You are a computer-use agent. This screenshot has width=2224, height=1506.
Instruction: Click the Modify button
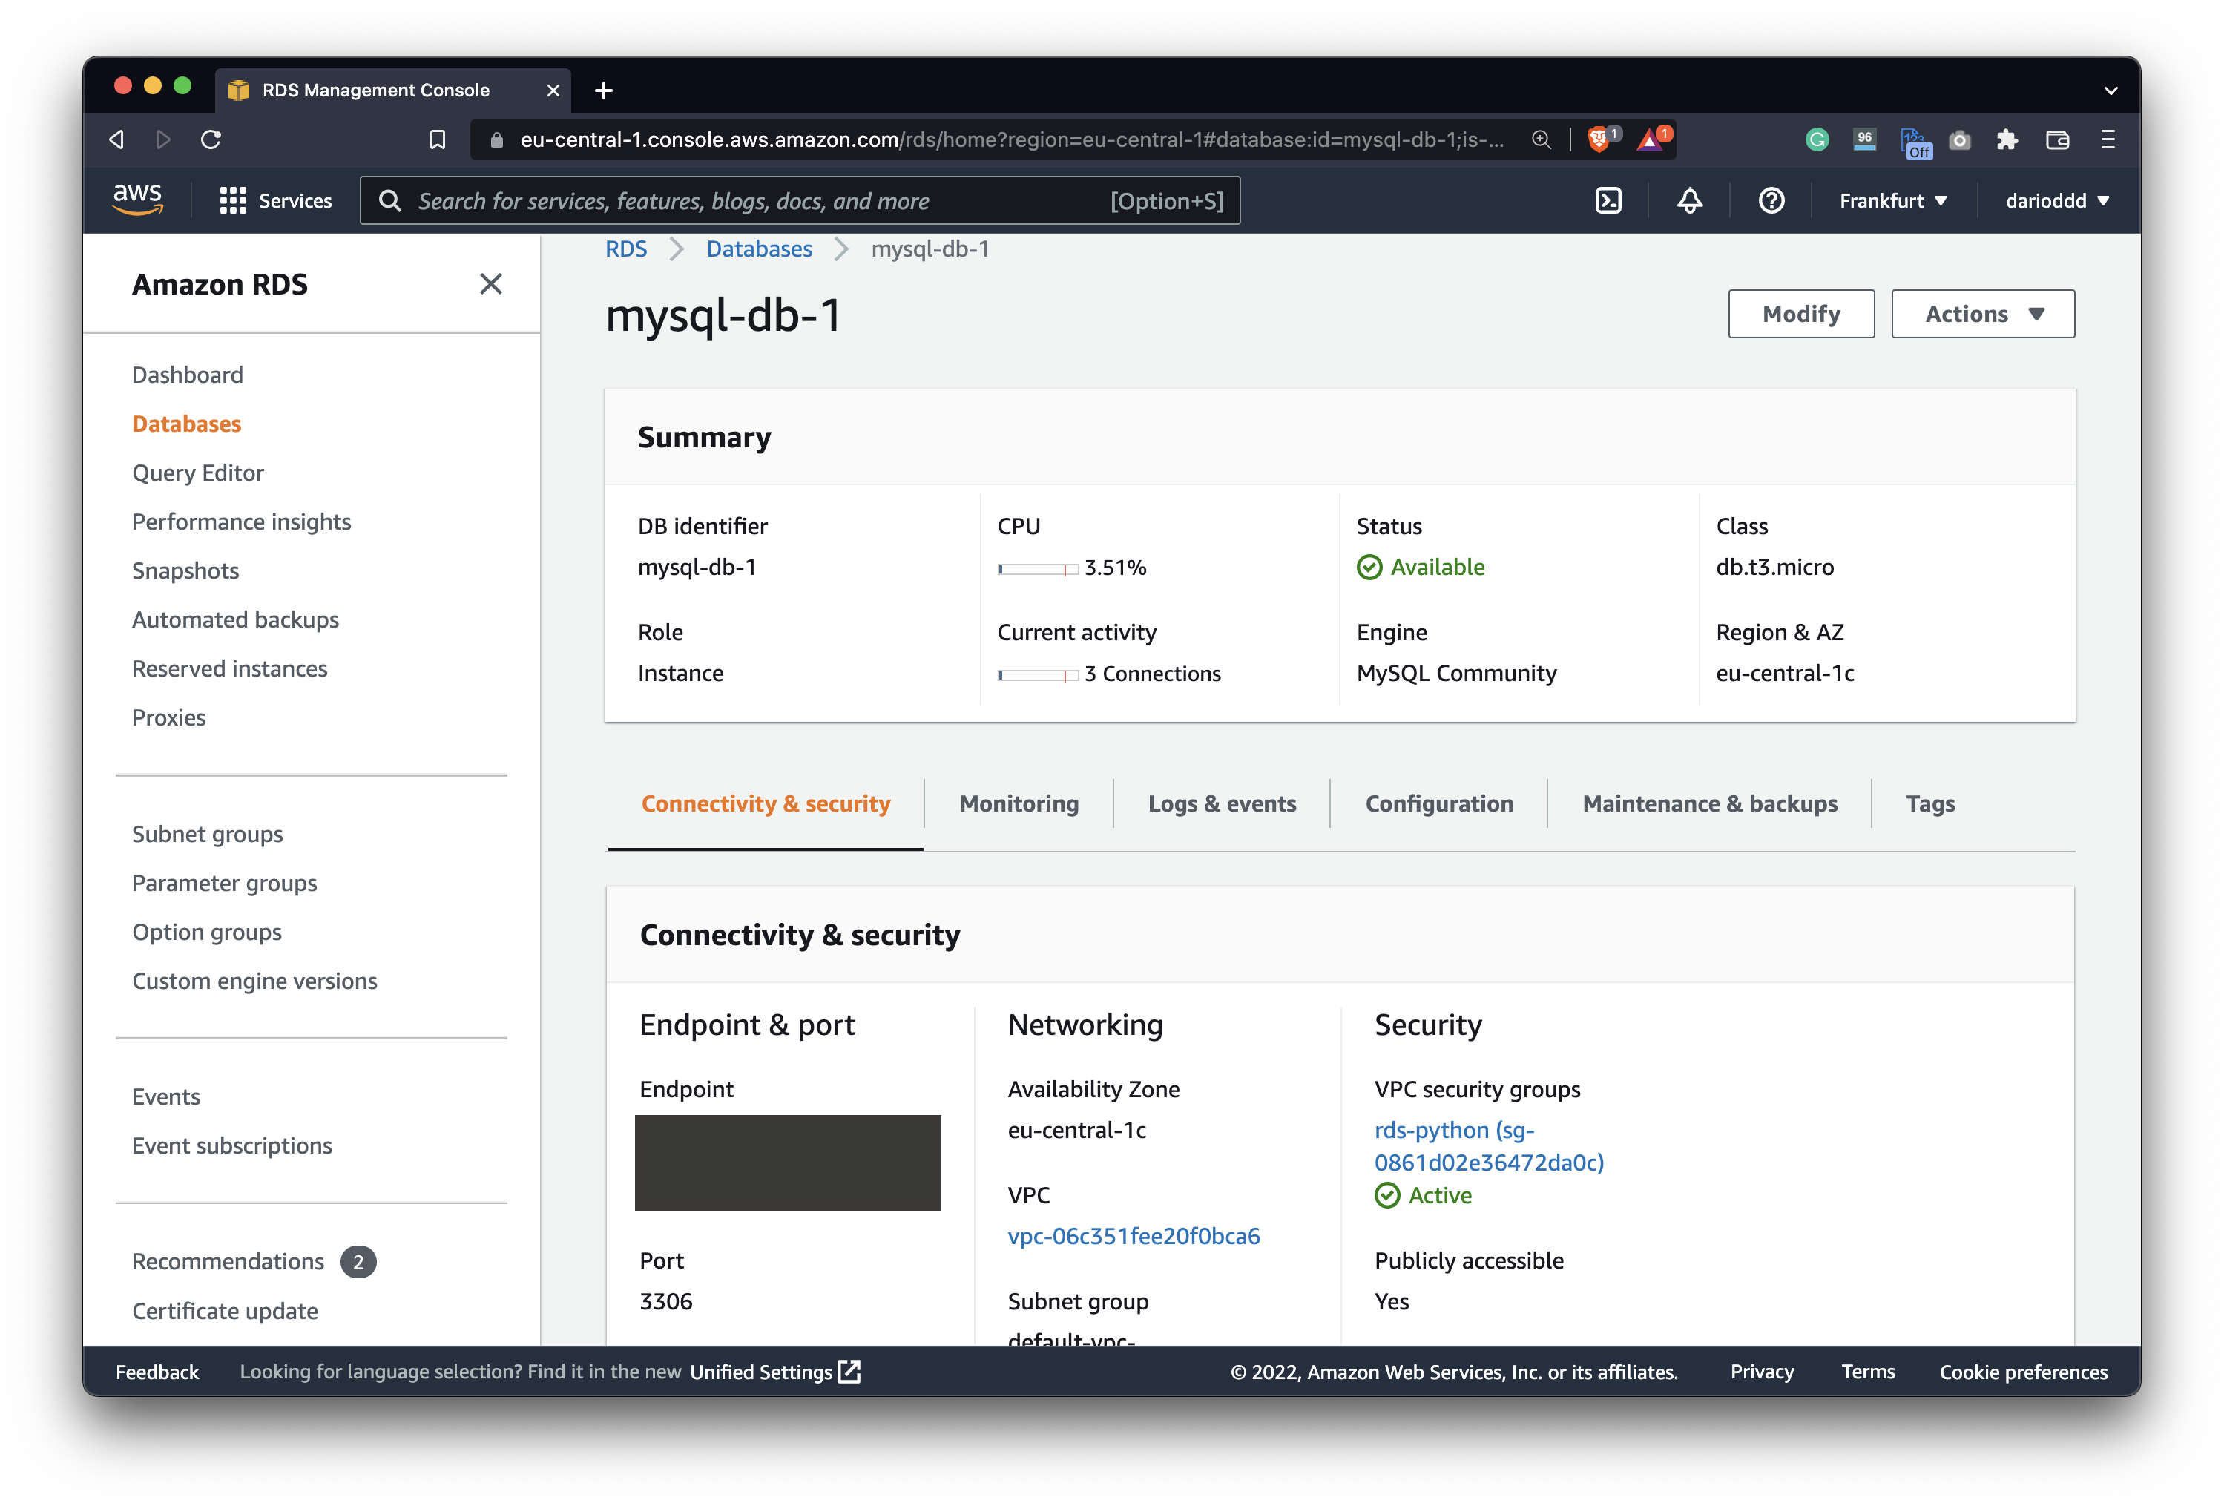(x=1800, y=314)
